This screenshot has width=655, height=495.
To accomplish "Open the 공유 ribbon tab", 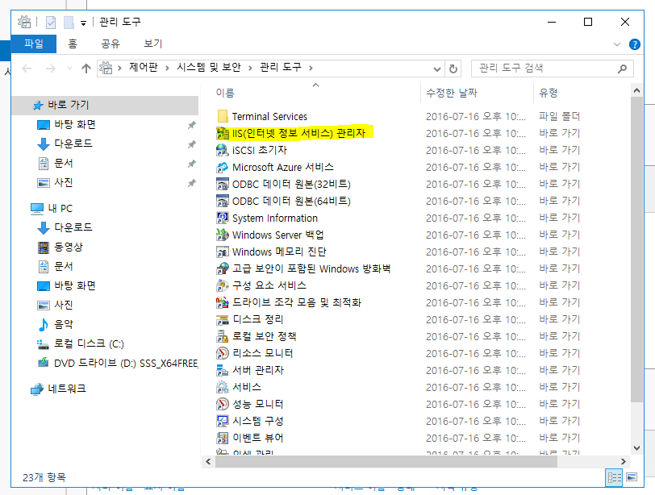I will coord(111,44).
